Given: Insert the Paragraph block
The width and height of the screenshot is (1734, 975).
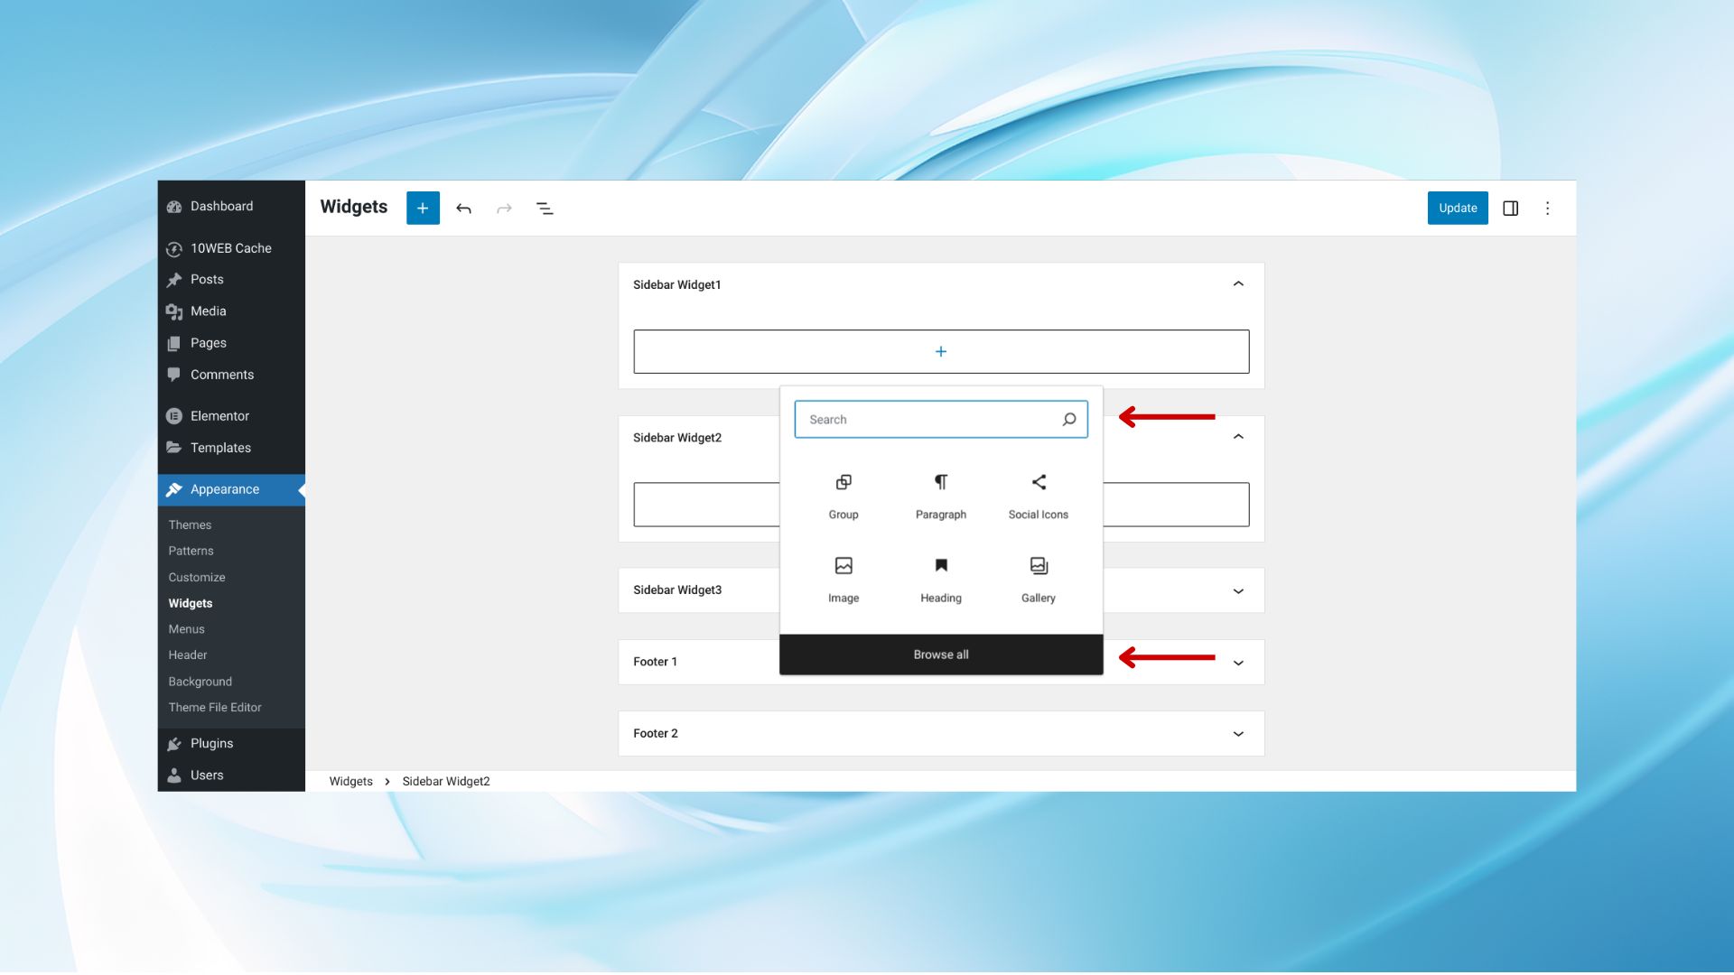Looking at the screenshot, I should [x=940, y=495].
